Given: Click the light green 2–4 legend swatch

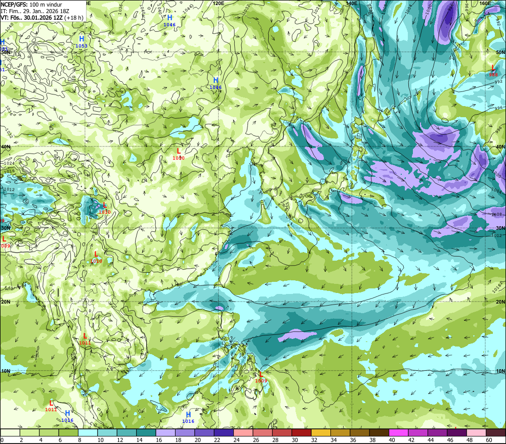Looking at the screenshot, I should 30,432.
